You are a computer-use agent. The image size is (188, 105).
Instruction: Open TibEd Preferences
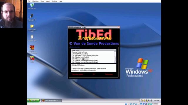tap(109, 74)
